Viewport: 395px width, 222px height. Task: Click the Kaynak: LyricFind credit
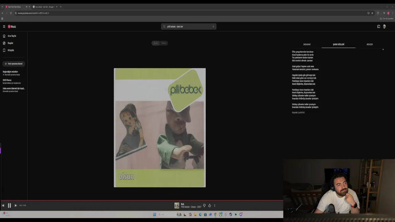coord(298,113)
